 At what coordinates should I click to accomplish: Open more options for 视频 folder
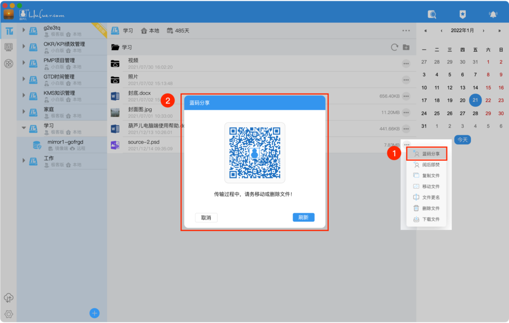(x=406, y=64)
